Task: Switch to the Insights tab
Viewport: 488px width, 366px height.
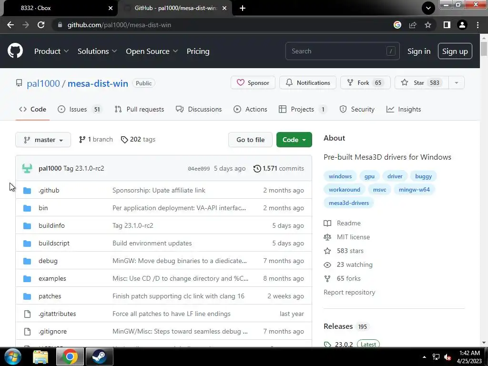Action: click(x=404, y=109)
